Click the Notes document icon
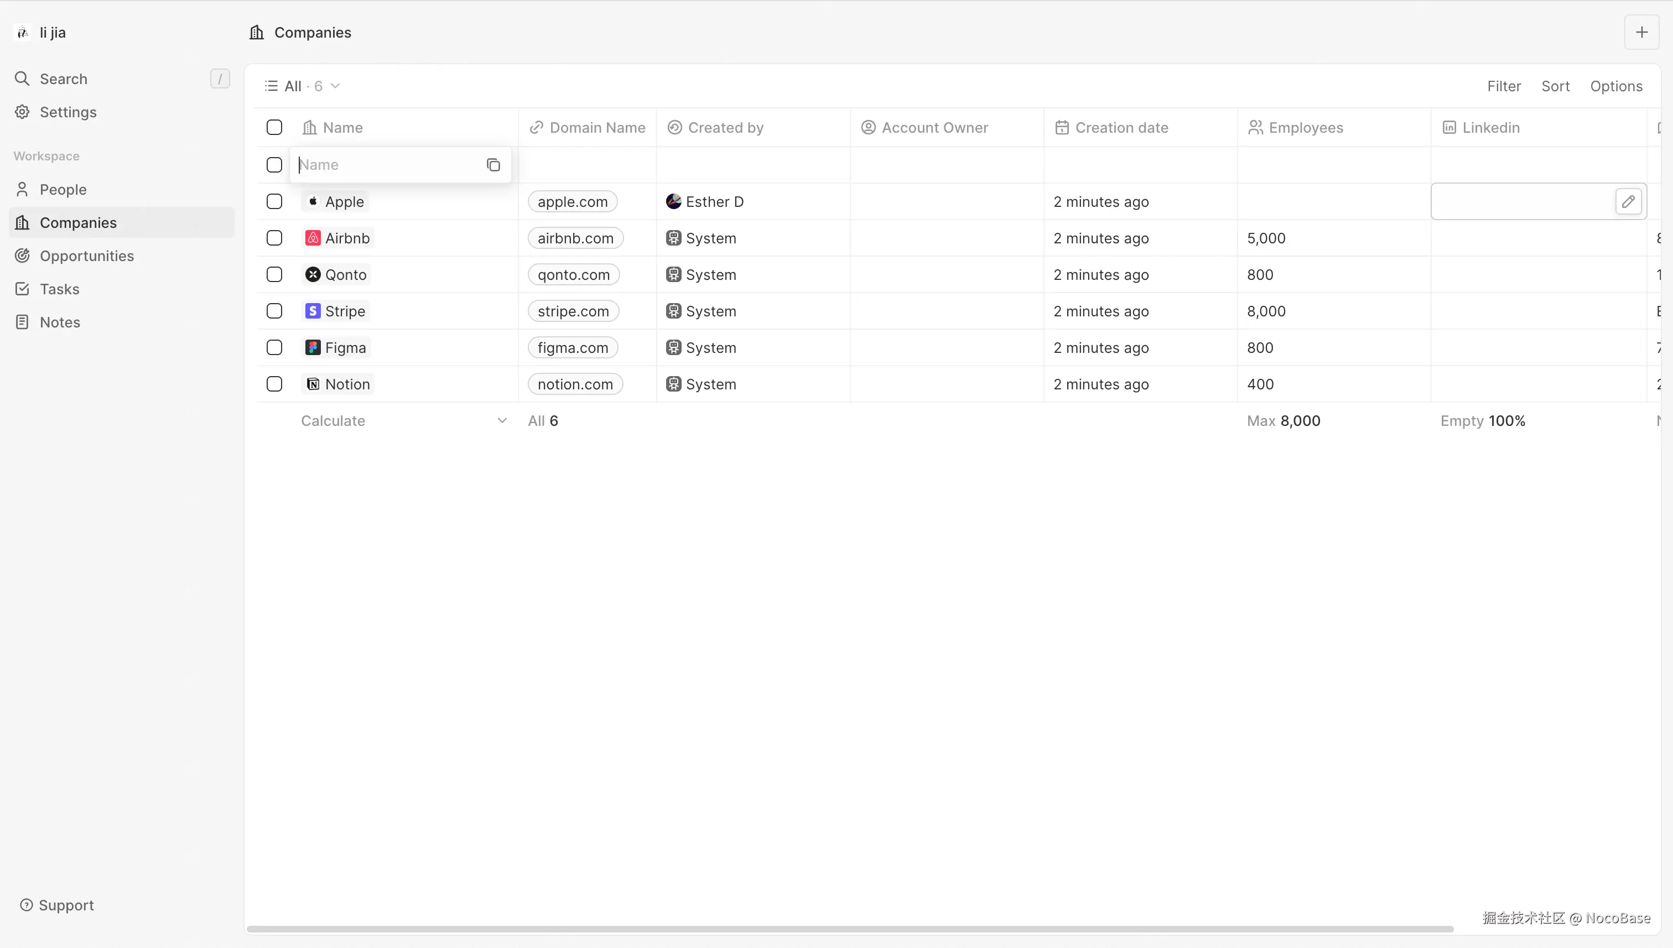 click(x=22, y=322)
